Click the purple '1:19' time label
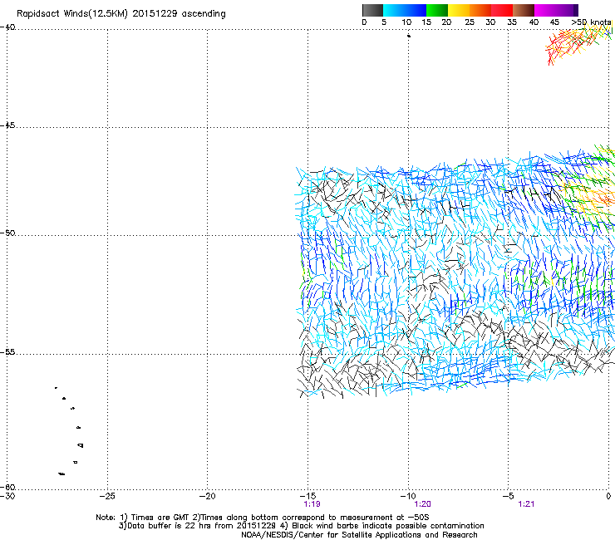The width and height of the screenshot is (615, 540). click(x=312, y=504)
